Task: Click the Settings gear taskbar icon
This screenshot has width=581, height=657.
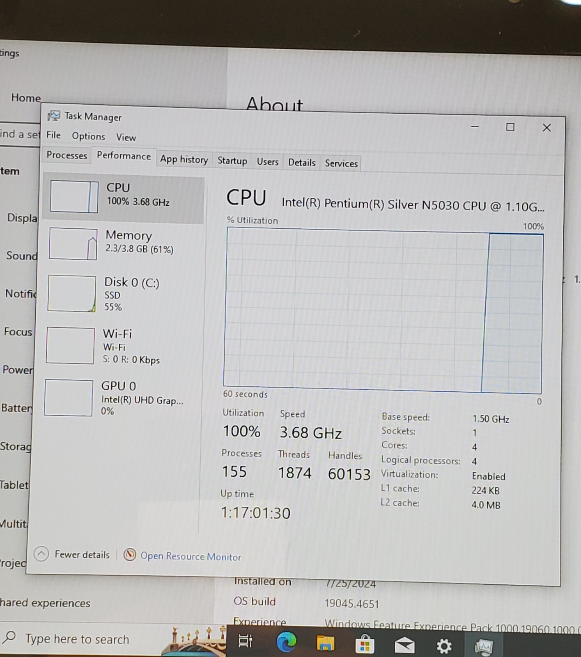Action: tap(444, 646)
